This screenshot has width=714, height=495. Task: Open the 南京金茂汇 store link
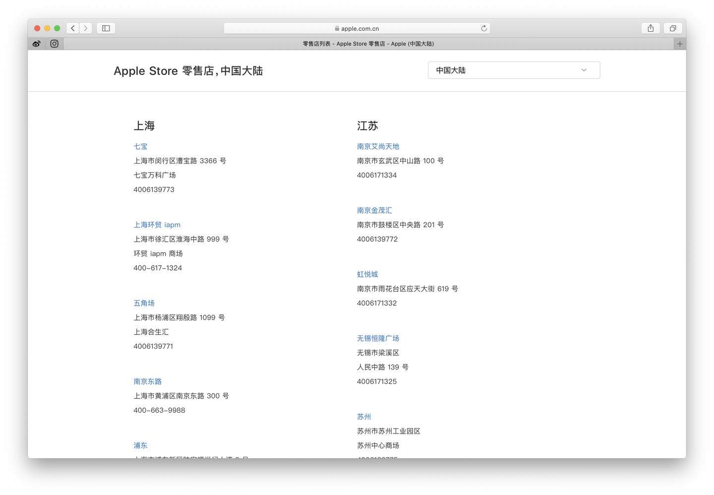[x=374, y=210]
